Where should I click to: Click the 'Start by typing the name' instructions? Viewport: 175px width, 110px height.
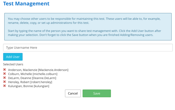click(84, 33)
